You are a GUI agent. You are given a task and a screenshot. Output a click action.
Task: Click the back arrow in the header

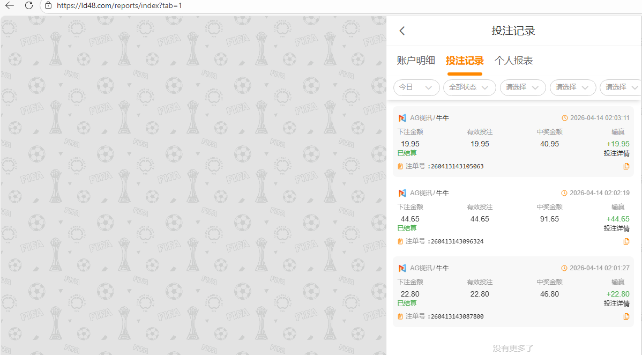click(x=402, y=31)
